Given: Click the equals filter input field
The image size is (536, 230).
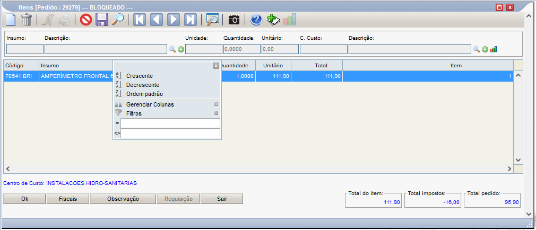Looking at the screenshot, I should pos(170,123).
